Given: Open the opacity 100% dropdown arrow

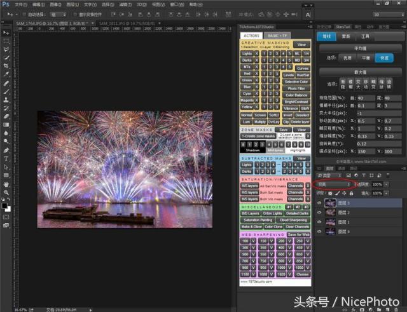Looking at the screenshot, I should click(387, 184).
